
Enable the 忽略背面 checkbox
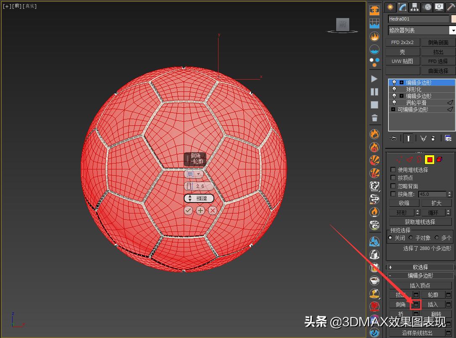tap(393, 186)
